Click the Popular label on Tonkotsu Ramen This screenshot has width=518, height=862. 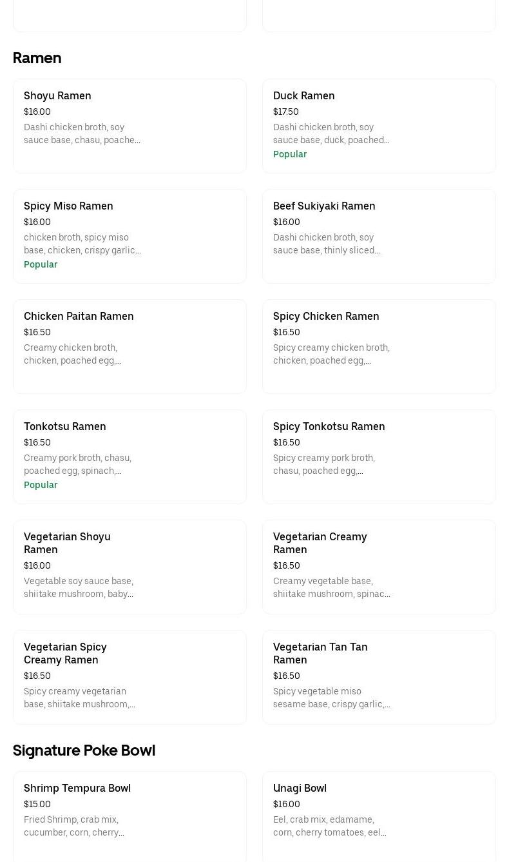click(x=41, y=485)
